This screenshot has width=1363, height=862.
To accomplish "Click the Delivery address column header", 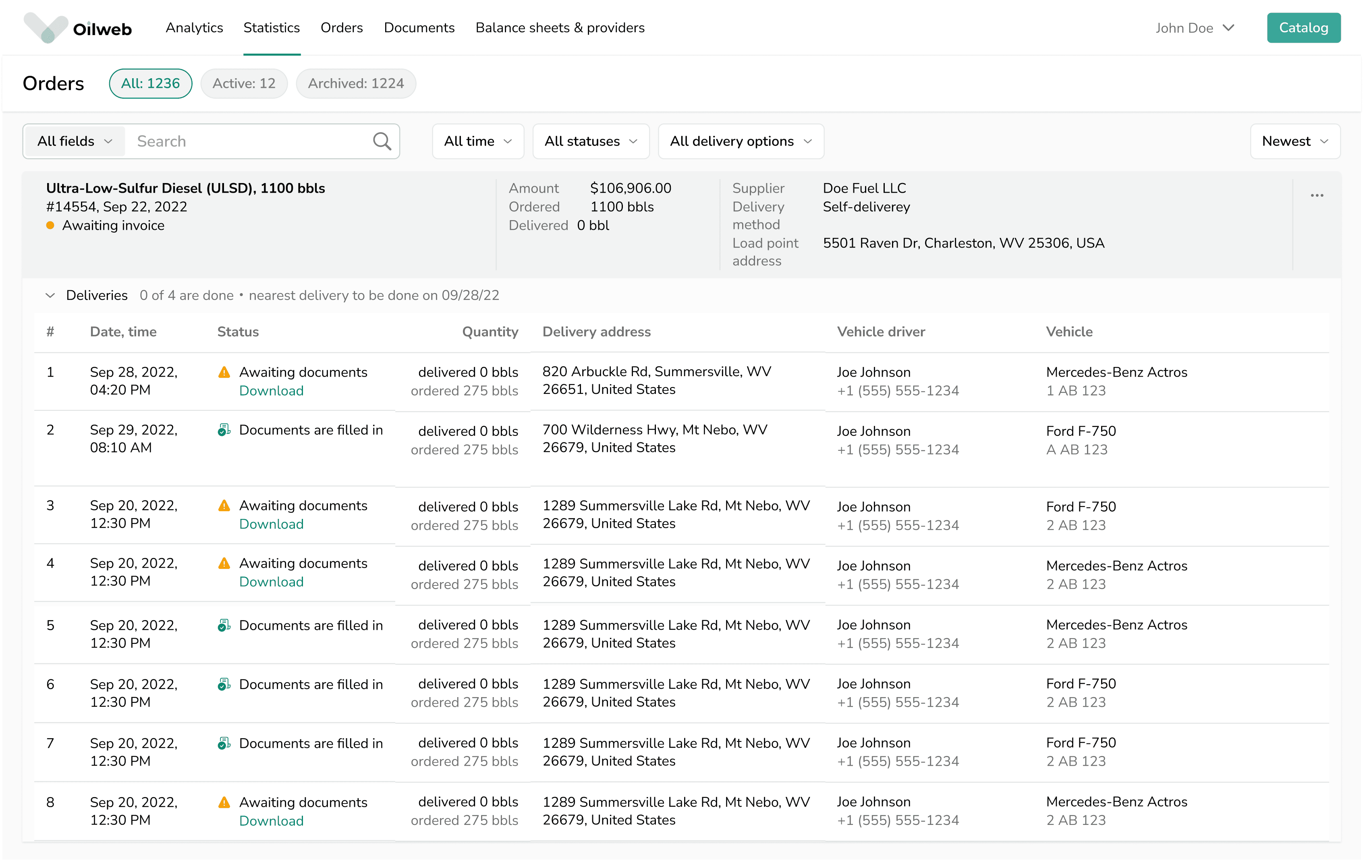I will pos(597,332).
